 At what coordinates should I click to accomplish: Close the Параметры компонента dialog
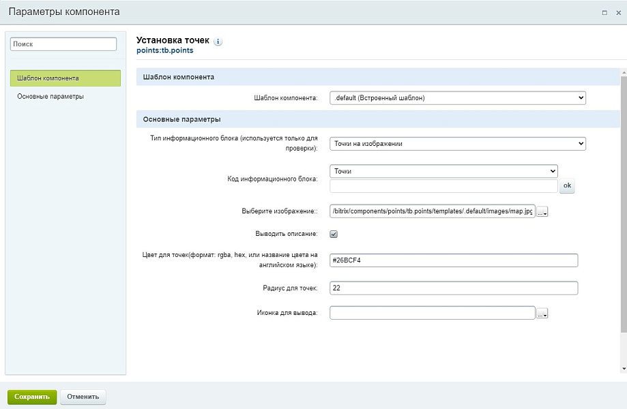[617, 12]
